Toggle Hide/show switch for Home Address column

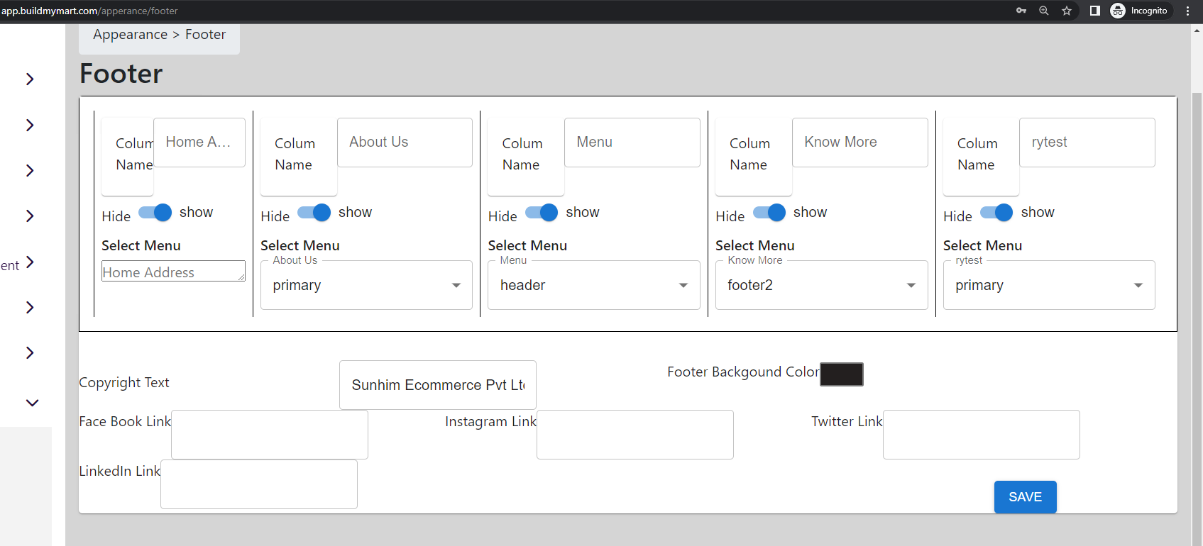click(155, 212)
